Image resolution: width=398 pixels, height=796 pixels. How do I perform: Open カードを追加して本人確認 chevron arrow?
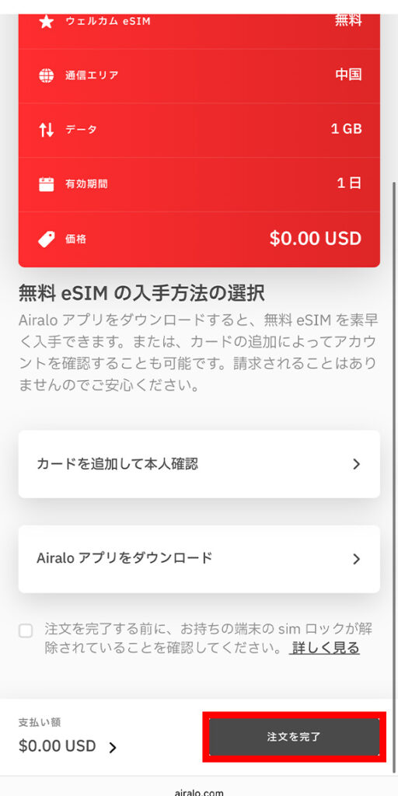point(356,464)
